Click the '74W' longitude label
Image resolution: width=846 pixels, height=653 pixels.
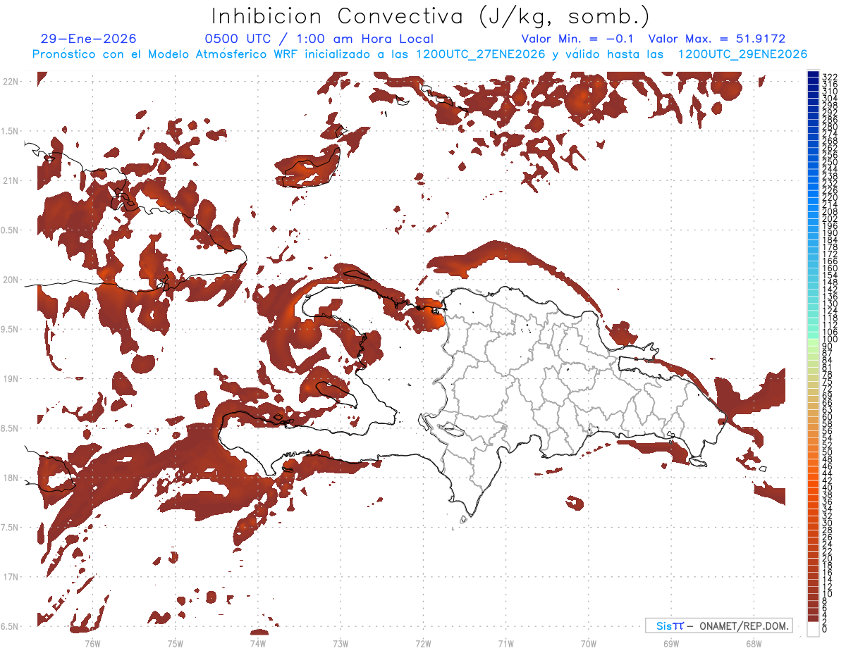[258, 643]
